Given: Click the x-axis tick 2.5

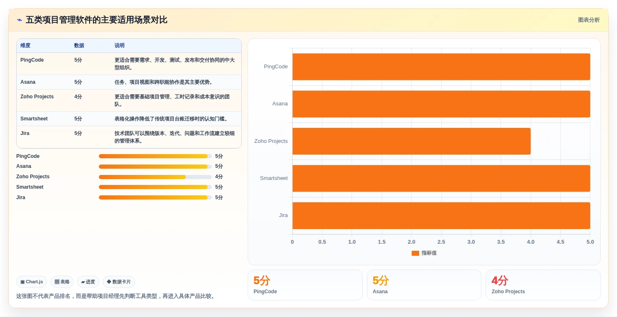Looking at the screenshot, I should click(x=441, y=242).
